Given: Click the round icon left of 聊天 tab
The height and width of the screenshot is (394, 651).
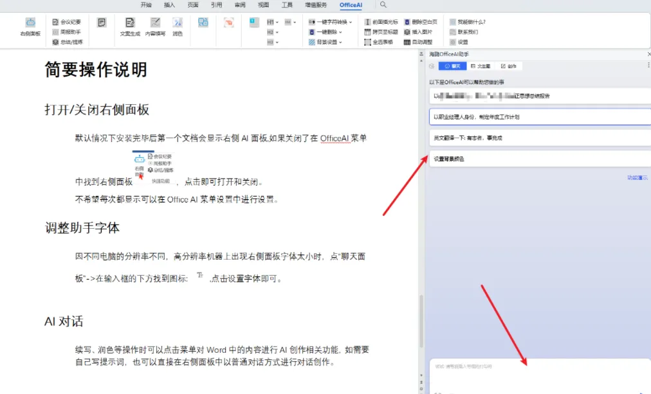Looking at the screenshot, I should tap(432, 66).
